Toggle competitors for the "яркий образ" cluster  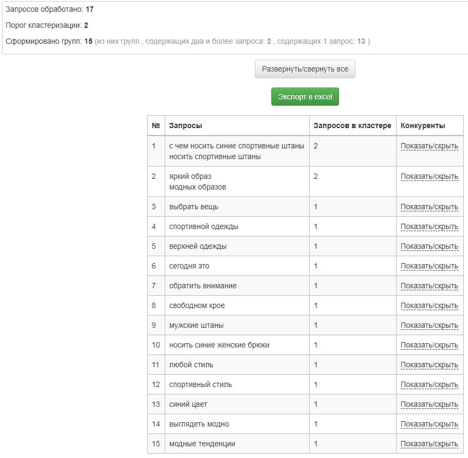point(429,176)
